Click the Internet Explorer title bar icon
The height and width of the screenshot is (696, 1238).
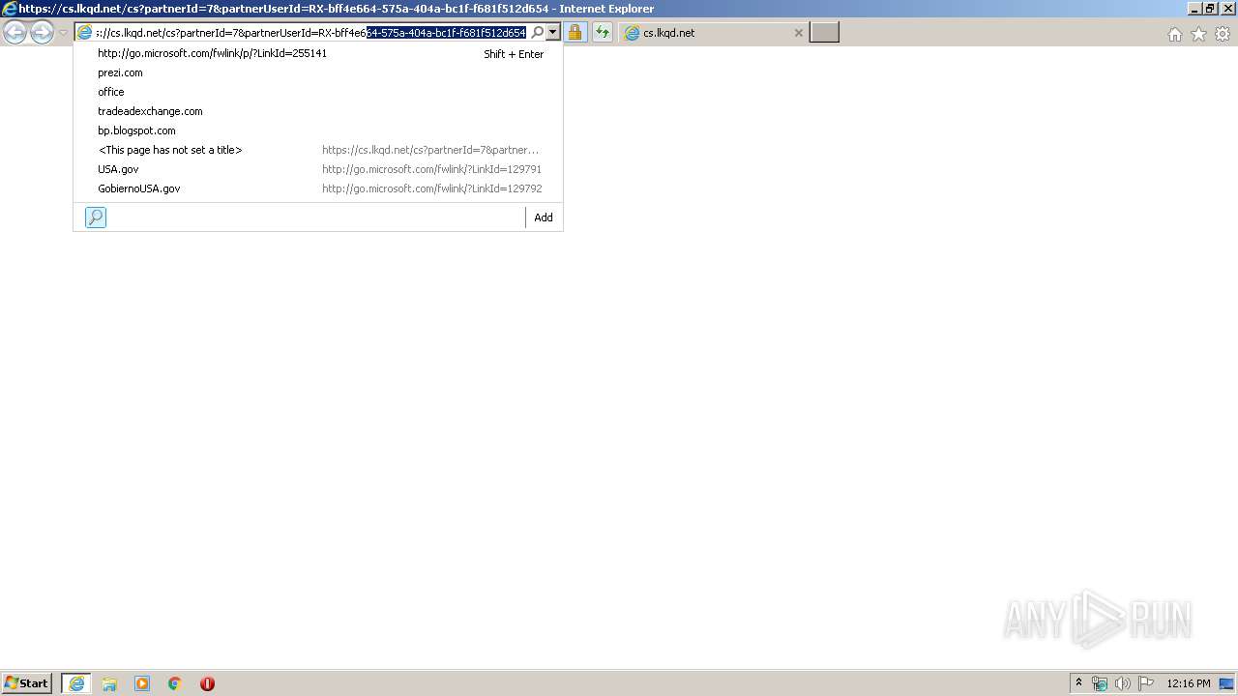point(10,9)
